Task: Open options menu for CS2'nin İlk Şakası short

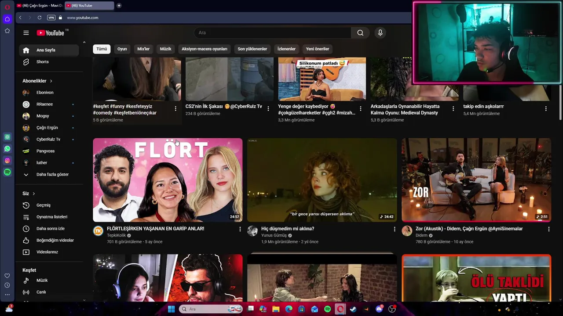Action: click(x=268, y=108)
